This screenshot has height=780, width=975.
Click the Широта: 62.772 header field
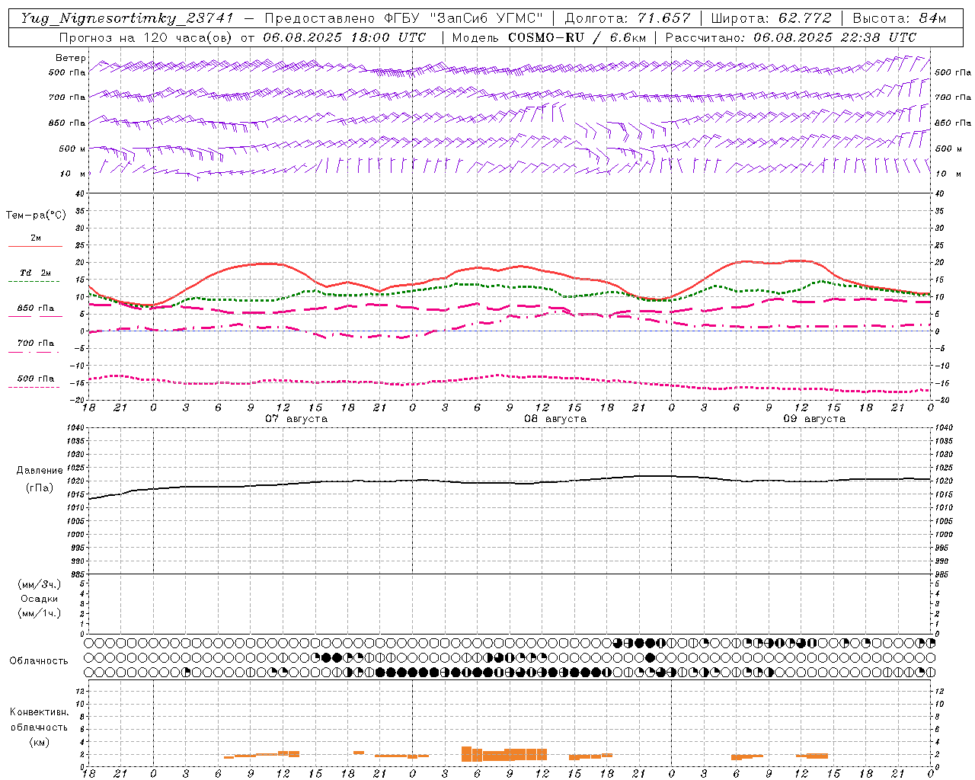point(772,18)
